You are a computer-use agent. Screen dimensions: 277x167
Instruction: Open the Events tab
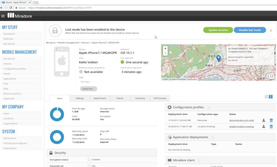[x=120, y=98]
